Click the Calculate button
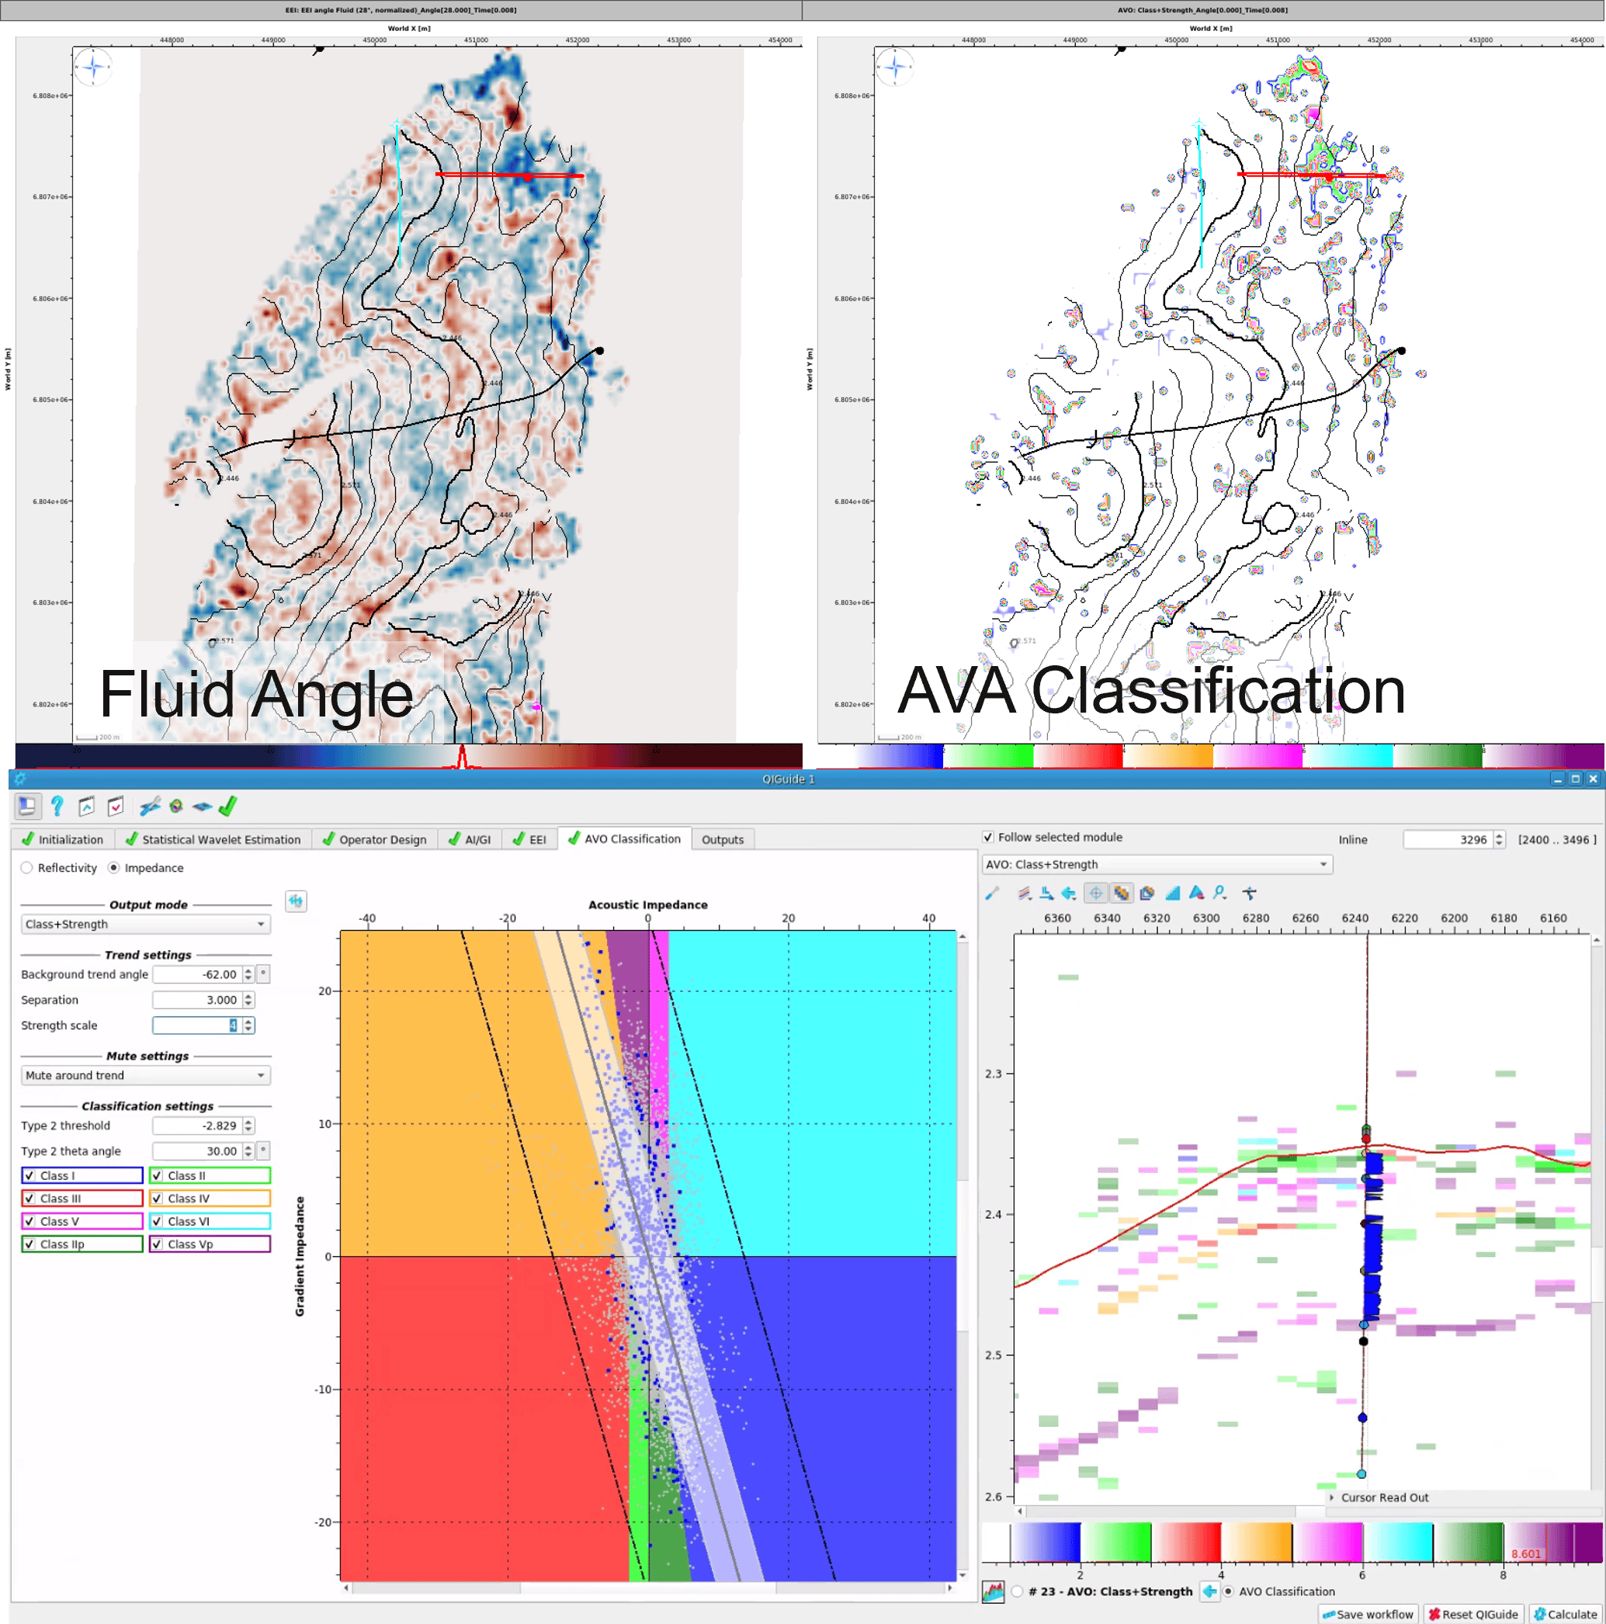Screen dimensions: 1606x1624 click(1565, 1614)
